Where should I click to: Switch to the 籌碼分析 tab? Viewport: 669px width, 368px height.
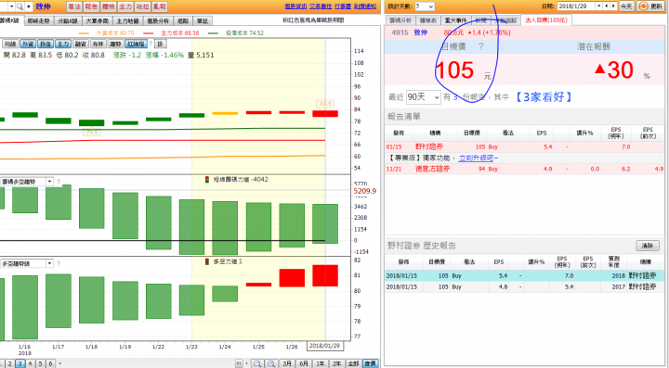(400, 20)
